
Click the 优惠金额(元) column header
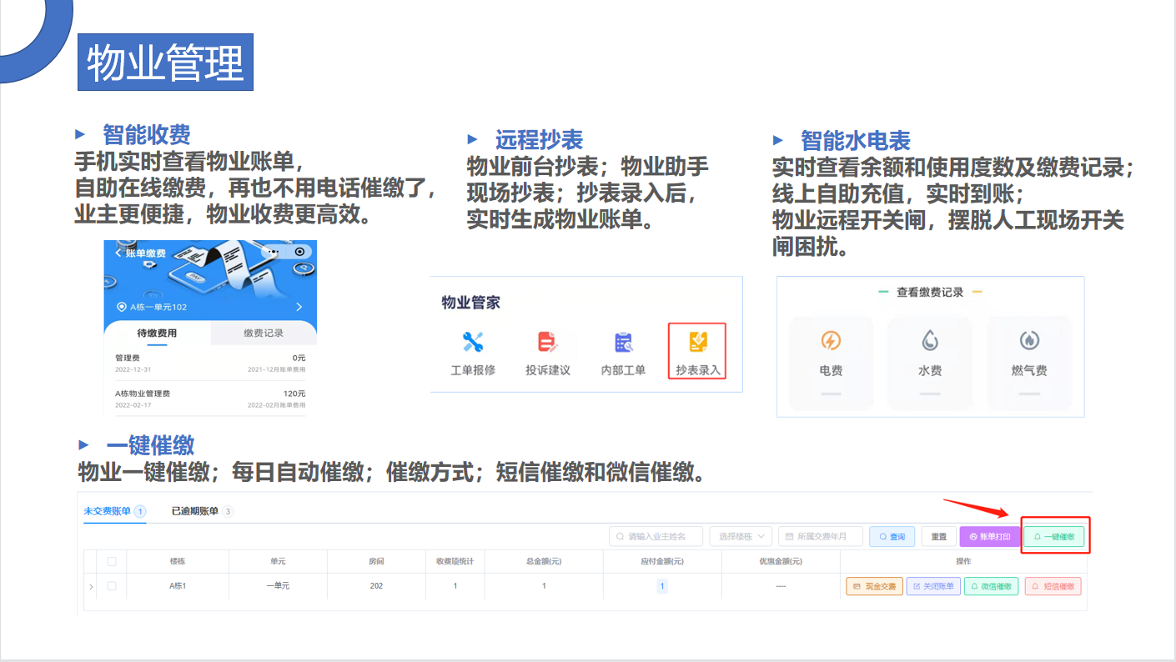point(781,561)
